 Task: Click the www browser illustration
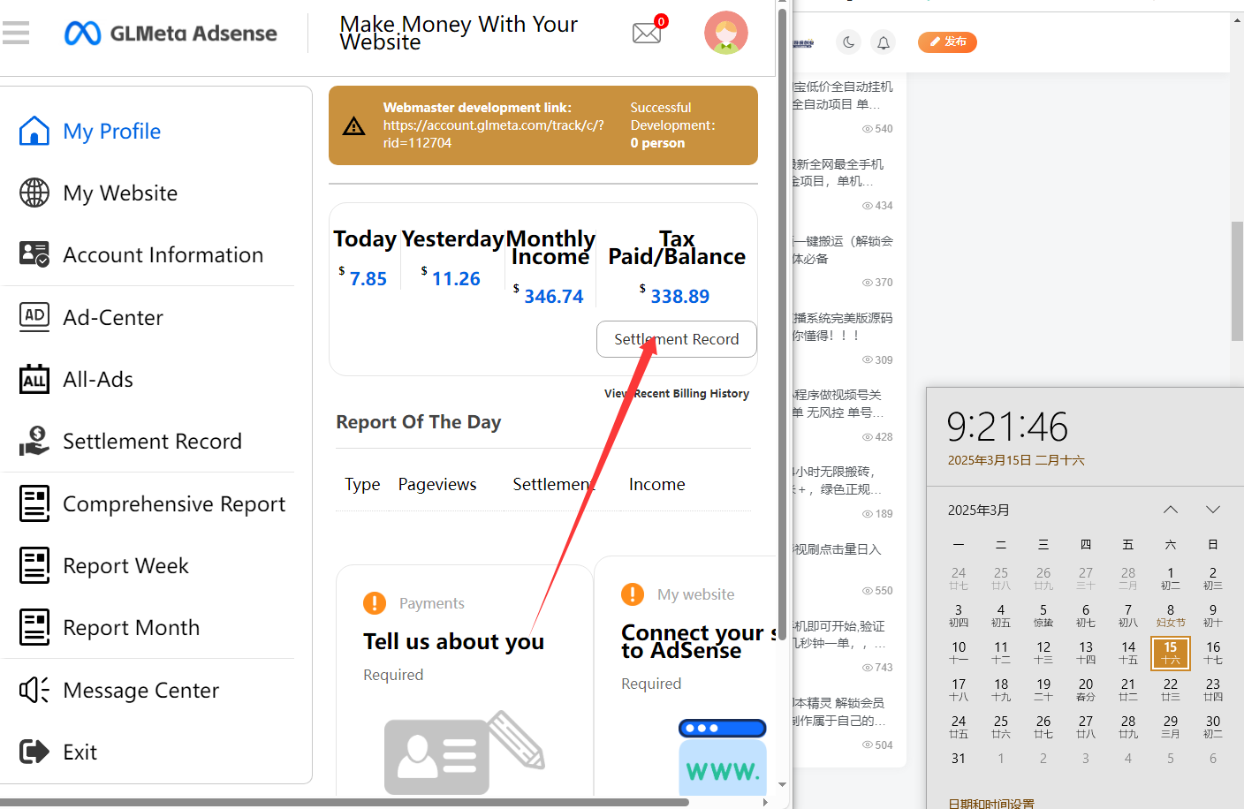(722, 756)
